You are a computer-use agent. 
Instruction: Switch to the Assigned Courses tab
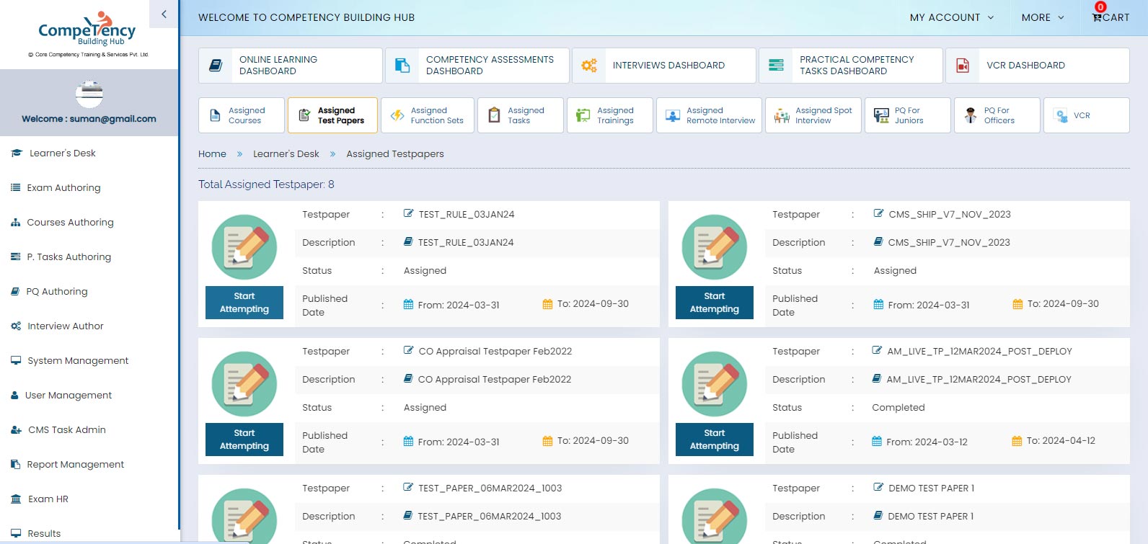(x=242, y=115)
